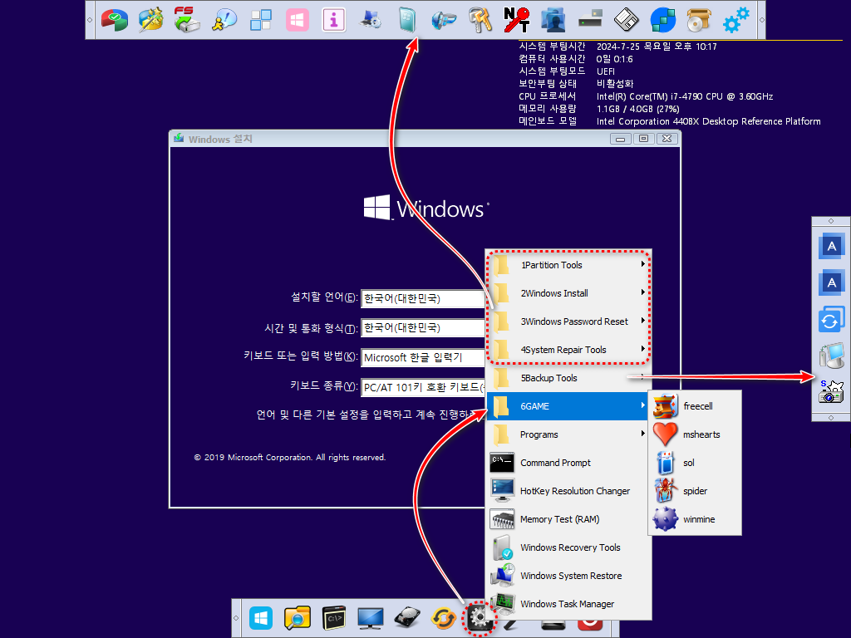Click the CPU processor info line
The width and height of the screenshot is (851, 638).
(646, 96)
